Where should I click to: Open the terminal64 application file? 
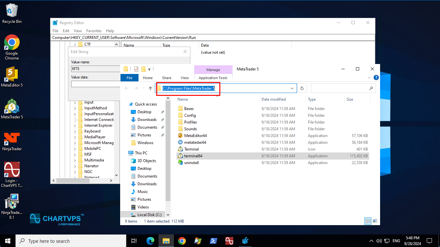point(193,156)
